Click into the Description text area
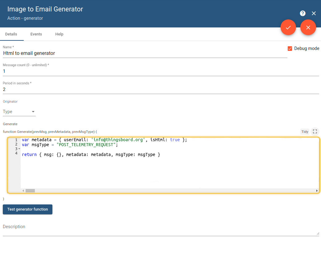321x259 pixels. tap(160, 230)
